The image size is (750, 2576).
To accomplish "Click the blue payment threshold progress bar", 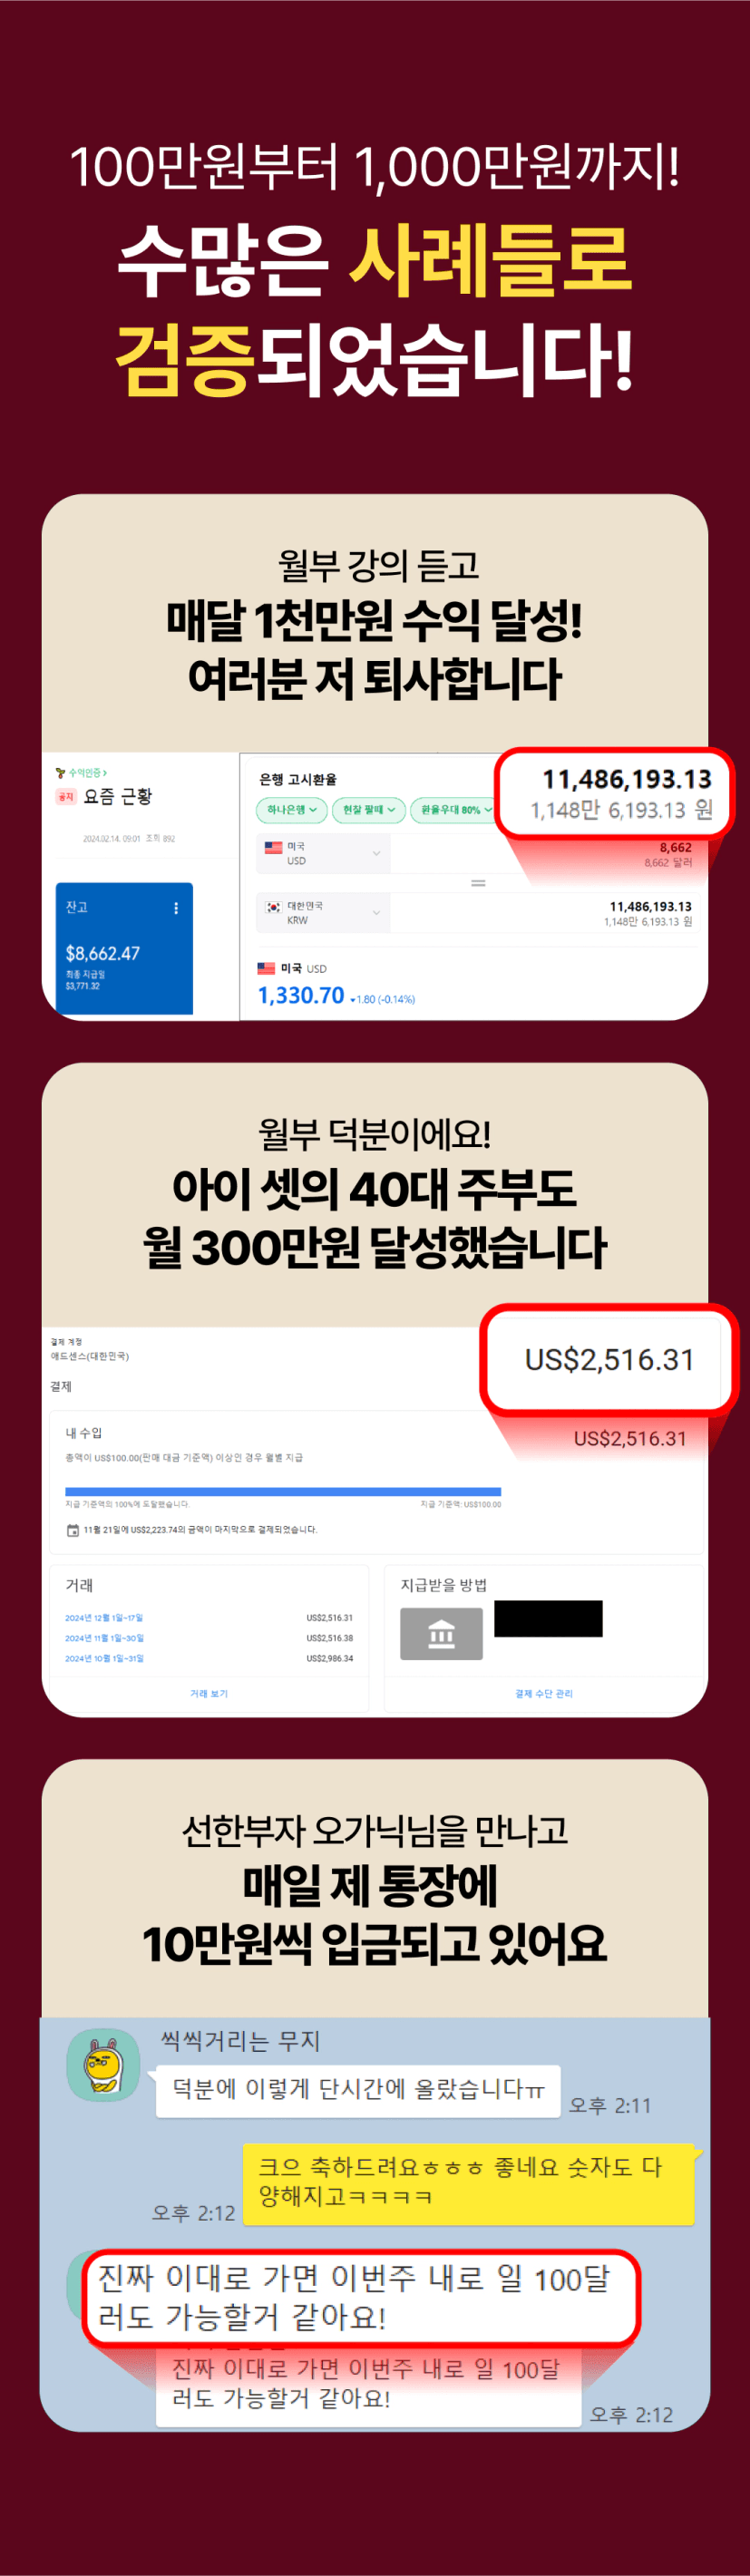I will (283, 1491).
